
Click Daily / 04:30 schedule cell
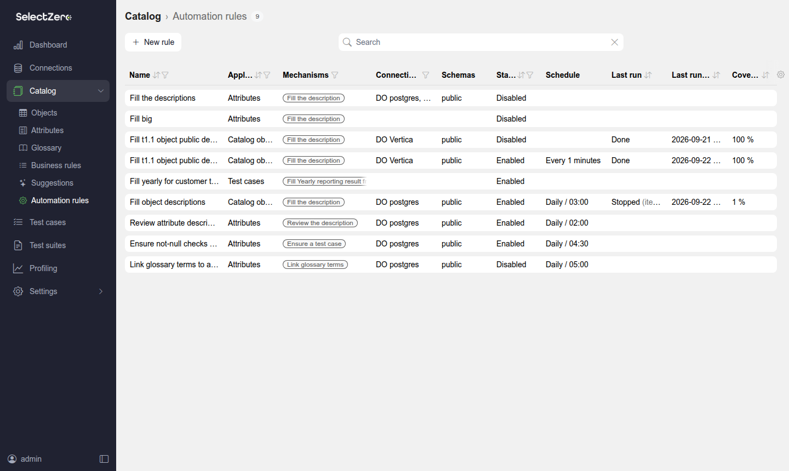coord(567,244)
